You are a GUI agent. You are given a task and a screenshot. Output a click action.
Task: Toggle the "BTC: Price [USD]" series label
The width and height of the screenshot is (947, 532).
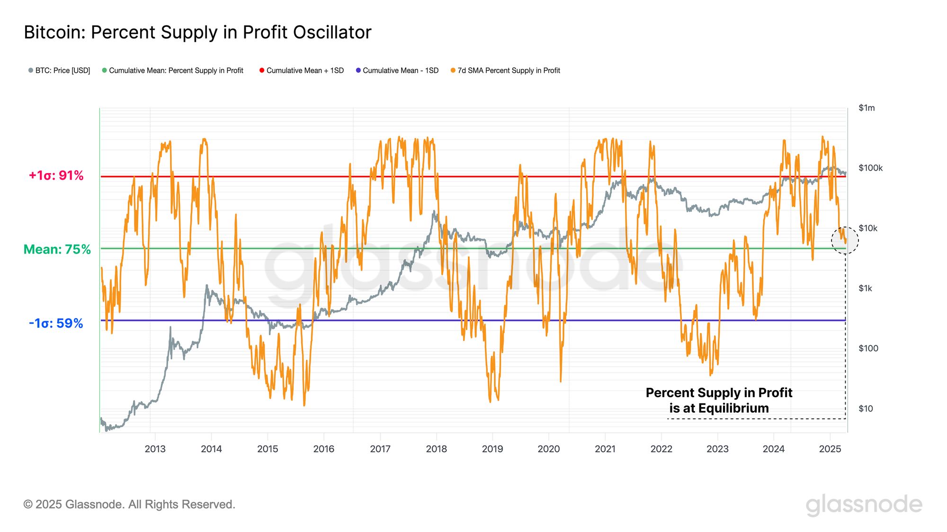point(63,70)
